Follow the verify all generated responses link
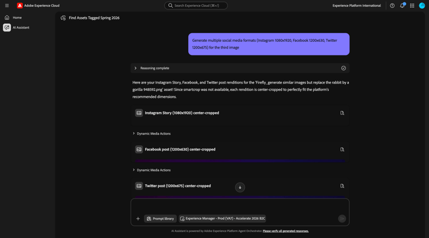Viewport: 429px width, 238px height. (x=285, y=231)
